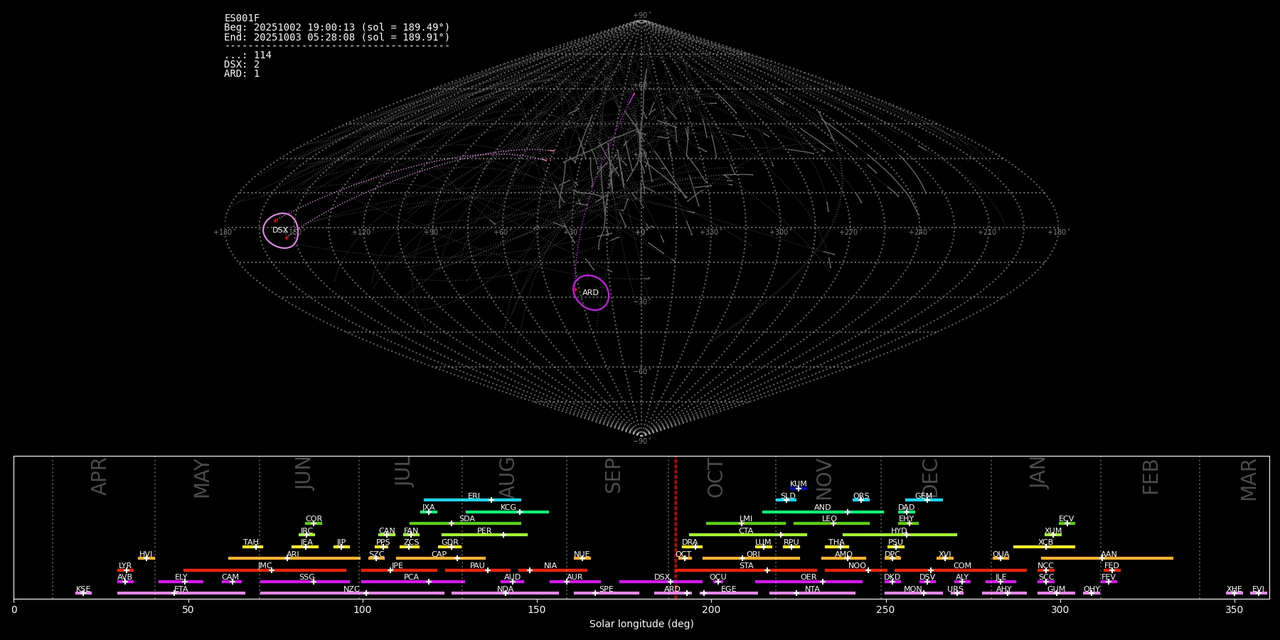Select the KUM shower bar in the timeline

pyautogui.click(x=799, y=489)
